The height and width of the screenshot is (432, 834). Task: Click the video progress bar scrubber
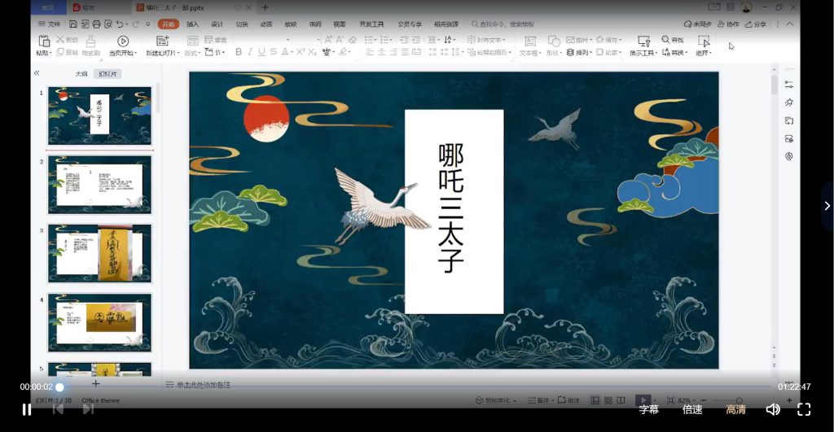[x=59, y=387]
